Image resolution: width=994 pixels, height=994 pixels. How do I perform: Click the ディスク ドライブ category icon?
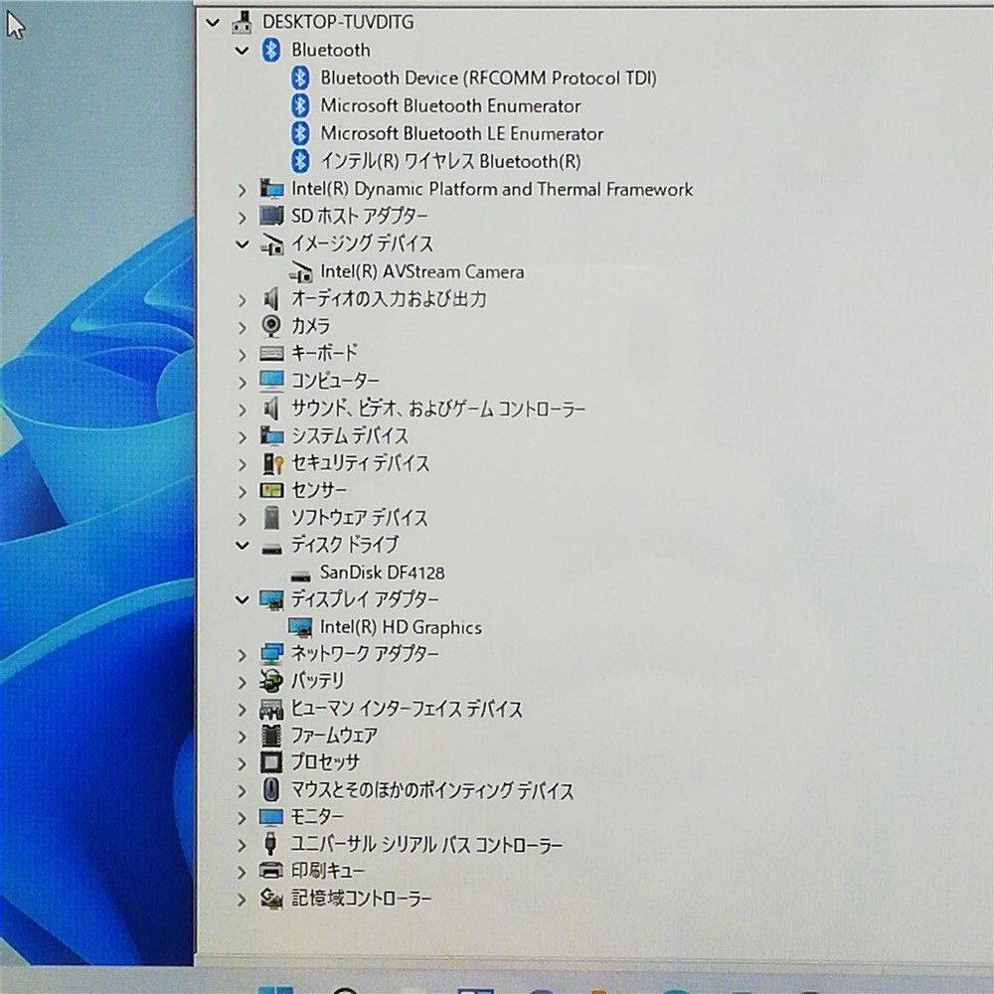coord(271,549)
